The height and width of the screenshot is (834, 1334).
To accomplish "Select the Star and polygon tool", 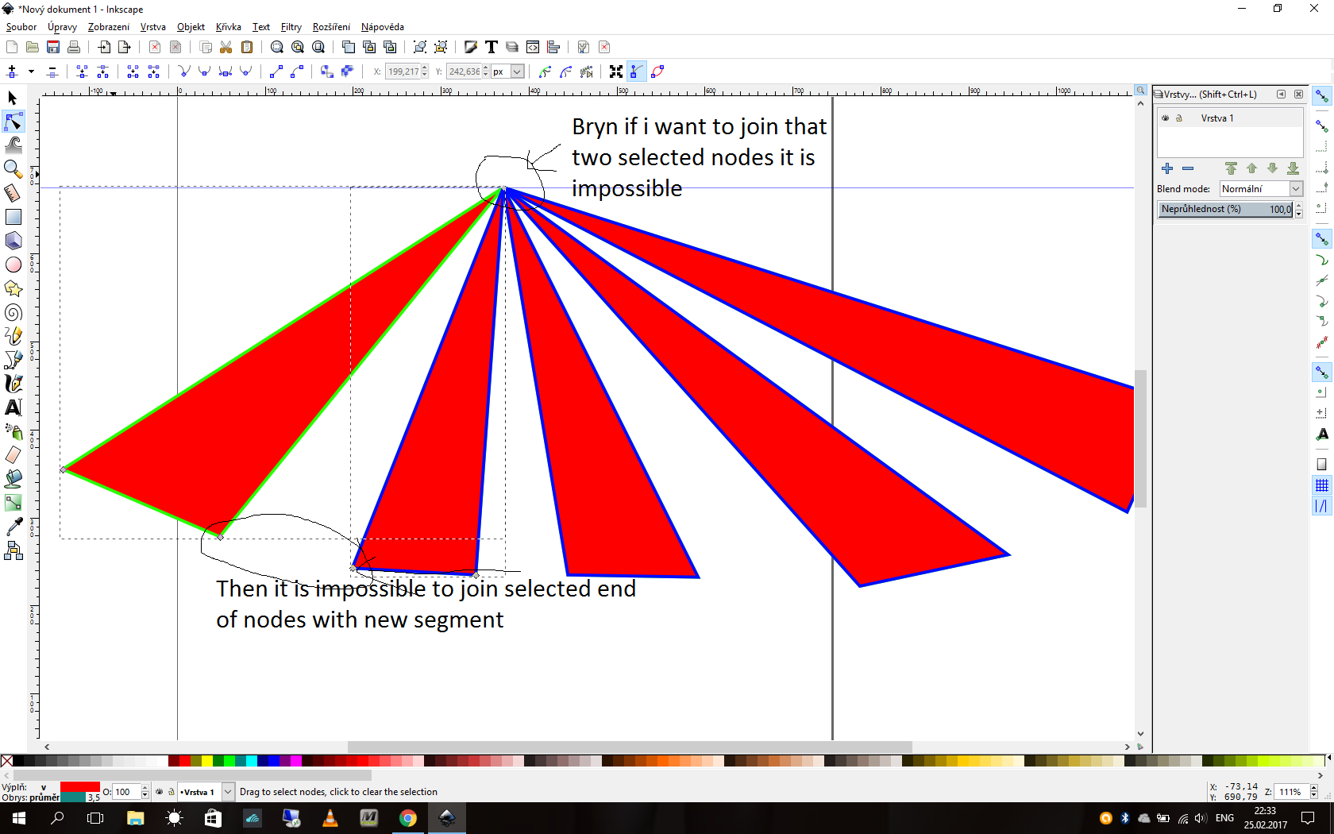I will tap(13, 288).
